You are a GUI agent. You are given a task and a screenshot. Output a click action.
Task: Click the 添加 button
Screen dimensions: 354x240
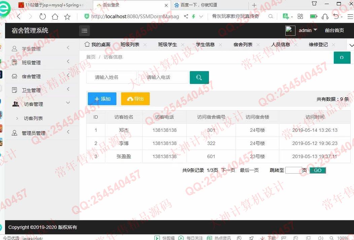pos(102,99)
